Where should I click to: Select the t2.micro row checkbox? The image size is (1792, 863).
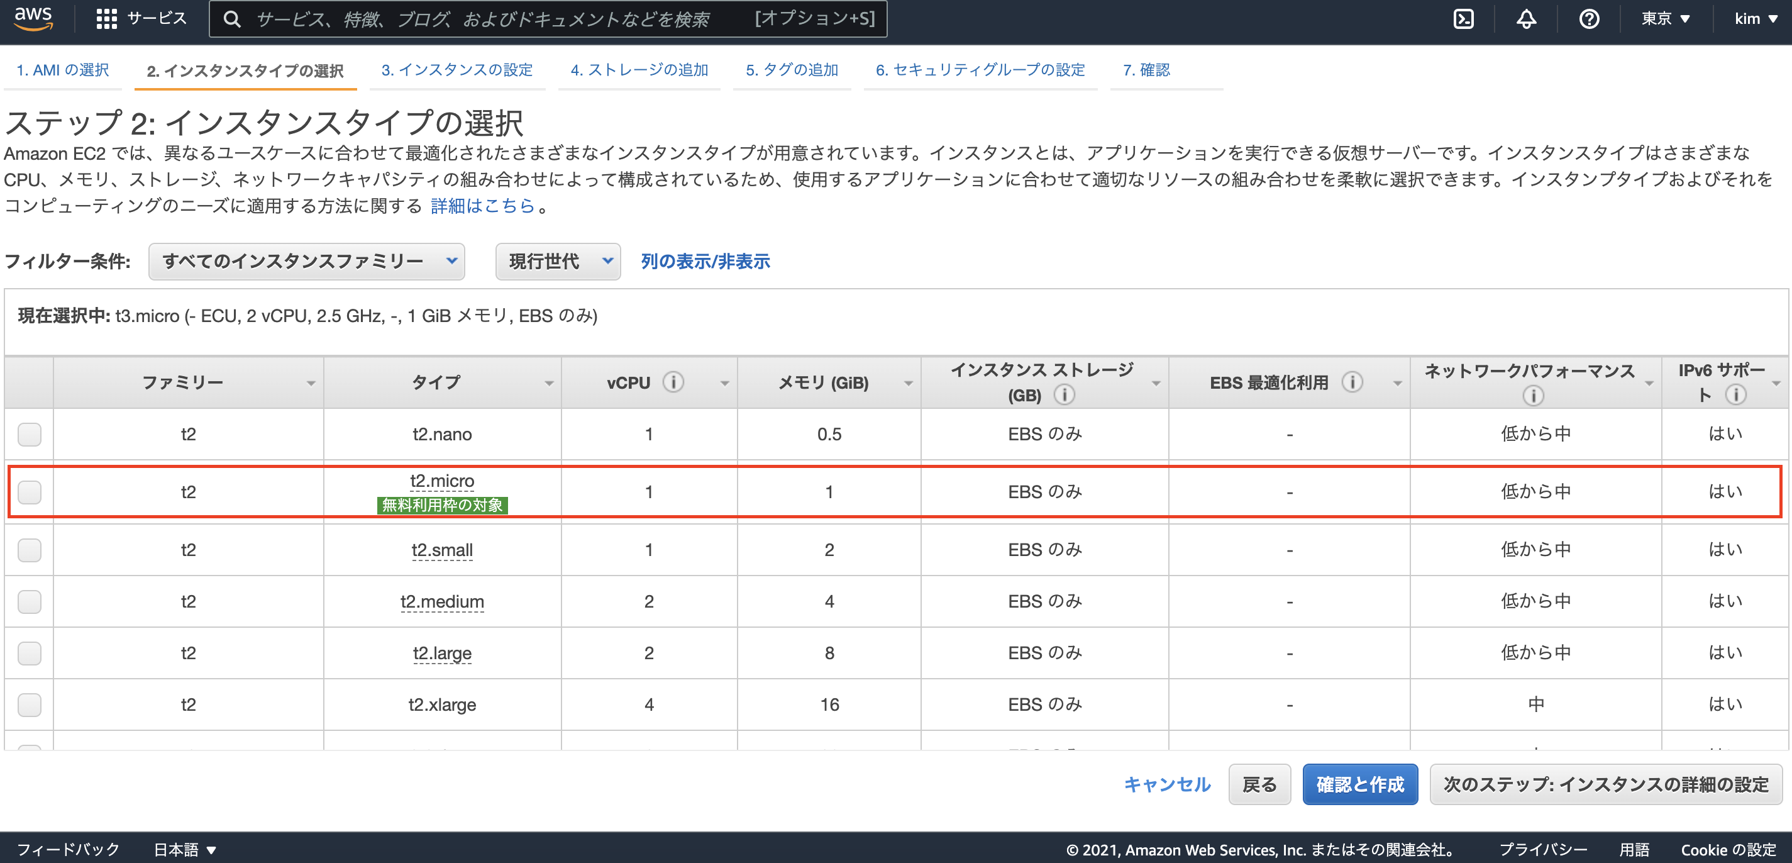click(x=29, y=492)
